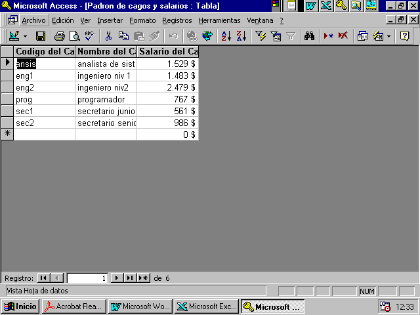The height and width of the screenshot is (315, 420).
Task: Open the Edición menu
Action: pos(63,20)
